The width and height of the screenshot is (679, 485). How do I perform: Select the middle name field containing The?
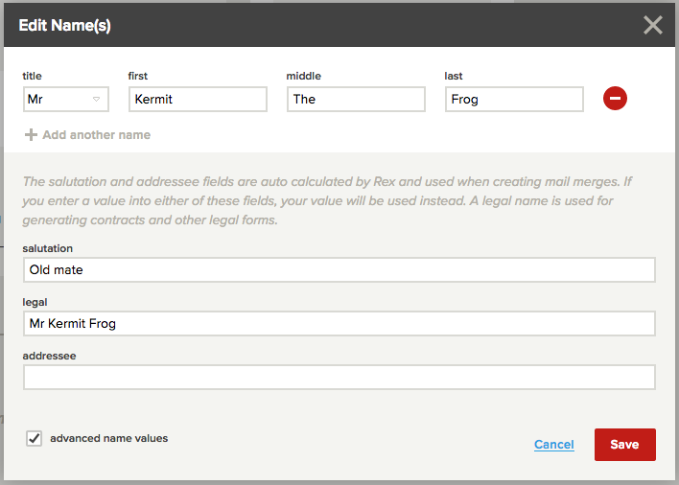356,99
